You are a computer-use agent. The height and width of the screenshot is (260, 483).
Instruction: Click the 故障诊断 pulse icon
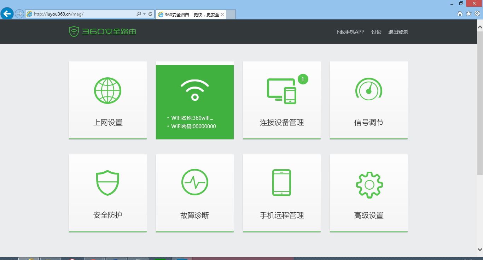coord(195,183)
